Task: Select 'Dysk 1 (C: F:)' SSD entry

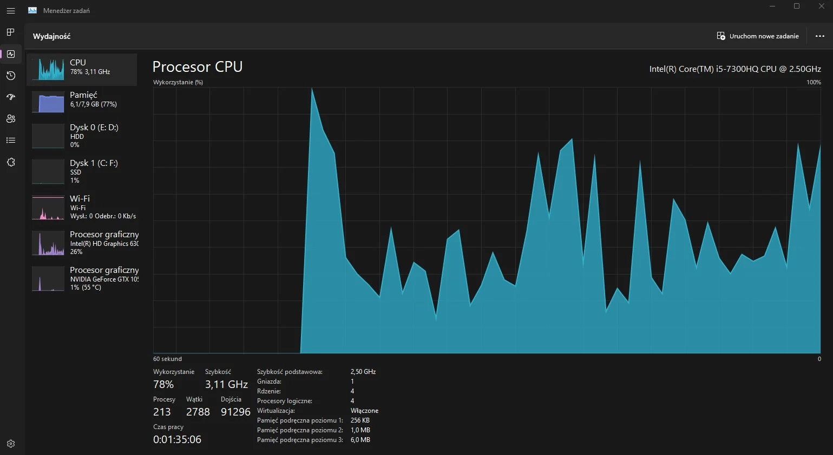Action: (82, 171)
